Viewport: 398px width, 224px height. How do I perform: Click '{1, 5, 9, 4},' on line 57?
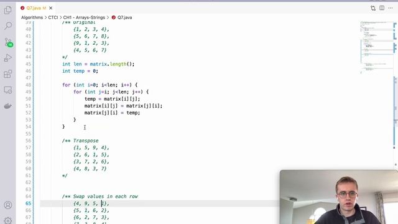pyautogui.click(x=91, y=147)
